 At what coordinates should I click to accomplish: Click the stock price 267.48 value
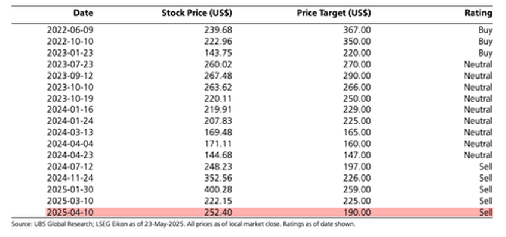point(218,76)
